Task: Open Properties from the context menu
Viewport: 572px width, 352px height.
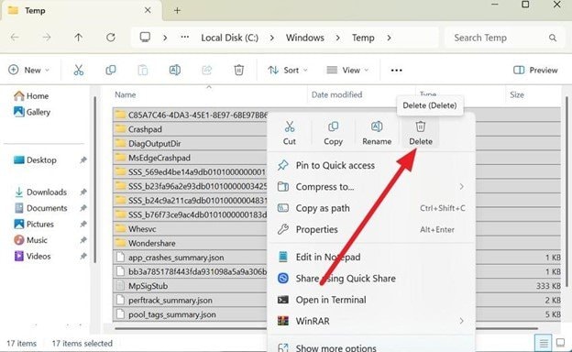Action: coord(371,229)
